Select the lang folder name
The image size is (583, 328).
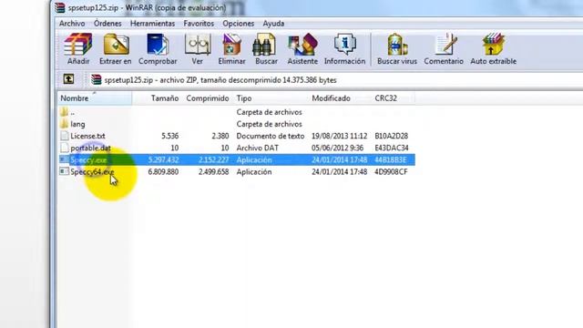tap(77, 124)
